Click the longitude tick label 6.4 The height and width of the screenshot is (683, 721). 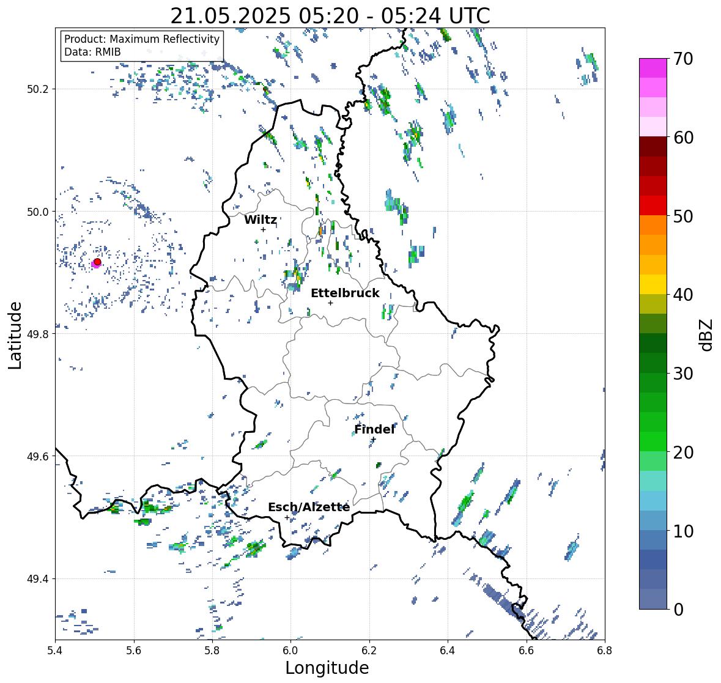[448, 650]
